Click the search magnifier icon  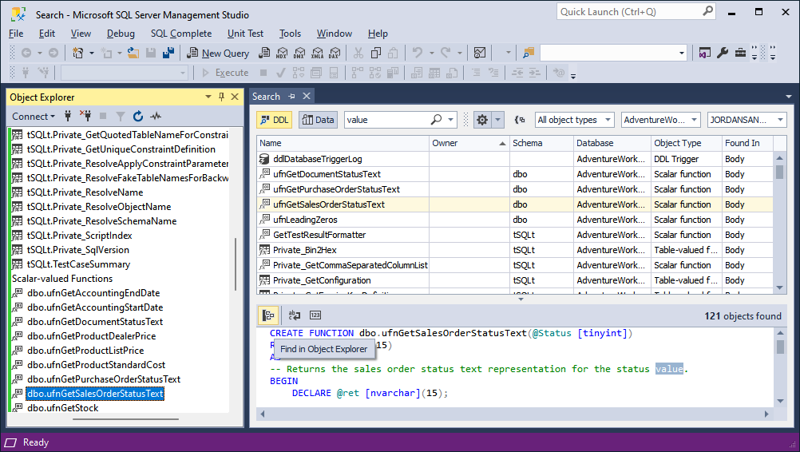pyautogui.click(x=436, y=120)
